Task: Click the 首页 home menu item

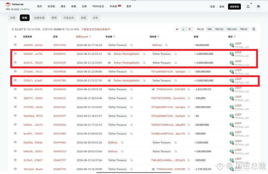Action: point(39,6)
